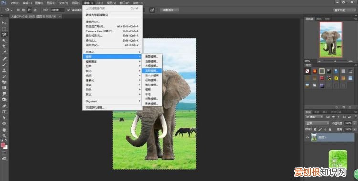Viewport: 358px width, 181px height.
Task: Click New Selection icon in options bar
Action: [18, 10]
